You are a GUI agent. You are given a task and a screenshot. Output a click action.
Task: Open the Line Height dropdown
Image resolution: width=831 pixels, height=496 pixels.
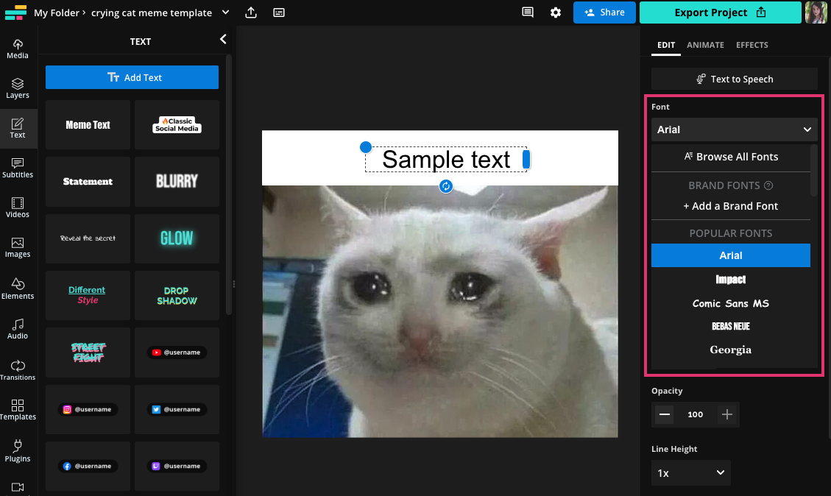[x=690, y=473]
